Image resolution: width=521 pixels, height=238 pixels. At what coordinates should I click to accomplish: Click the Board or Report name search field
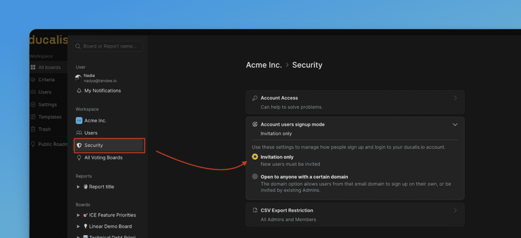(108, 46)
